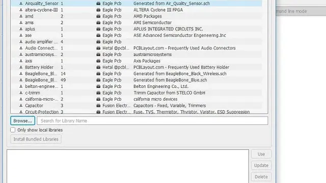
Task: Select Trimm Capacitor from STELCO GmbH text
Action: pyautogui.click(x=169, y=93)
